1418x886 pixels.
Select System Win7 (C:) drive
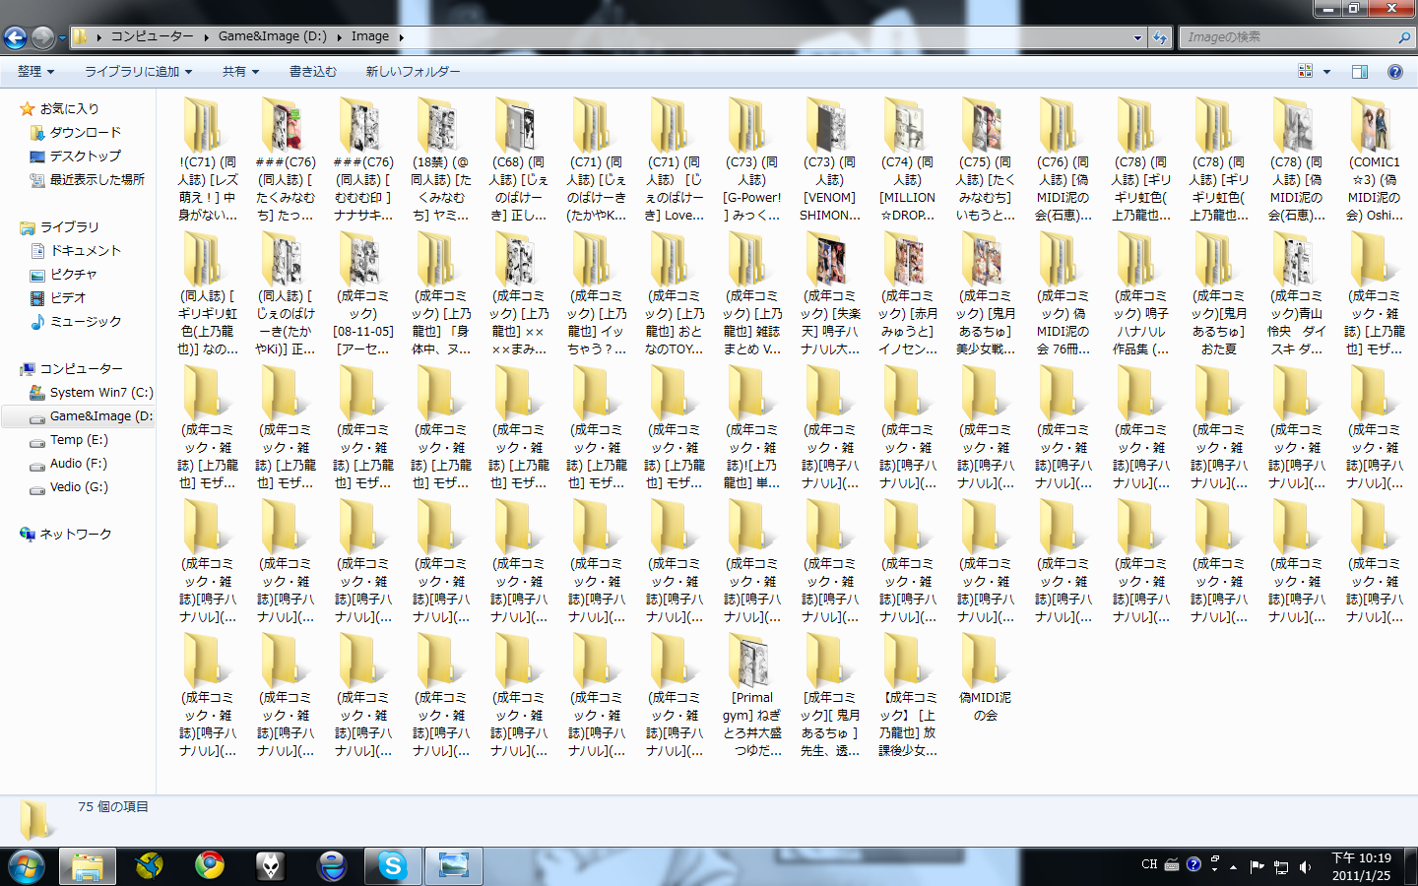click(100, 392)
